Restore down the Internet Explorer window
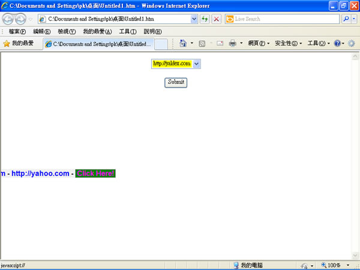This screenshot has width=360, height=270. [344, 6]
